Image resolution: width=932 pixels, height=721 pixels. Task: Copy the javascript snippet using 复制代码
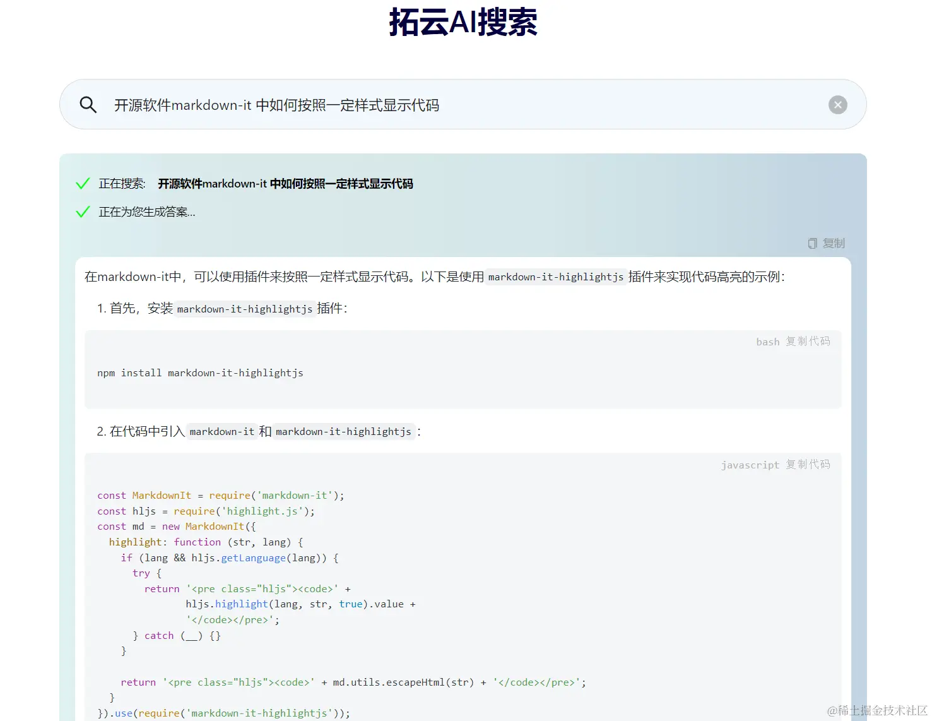(808, 464)
